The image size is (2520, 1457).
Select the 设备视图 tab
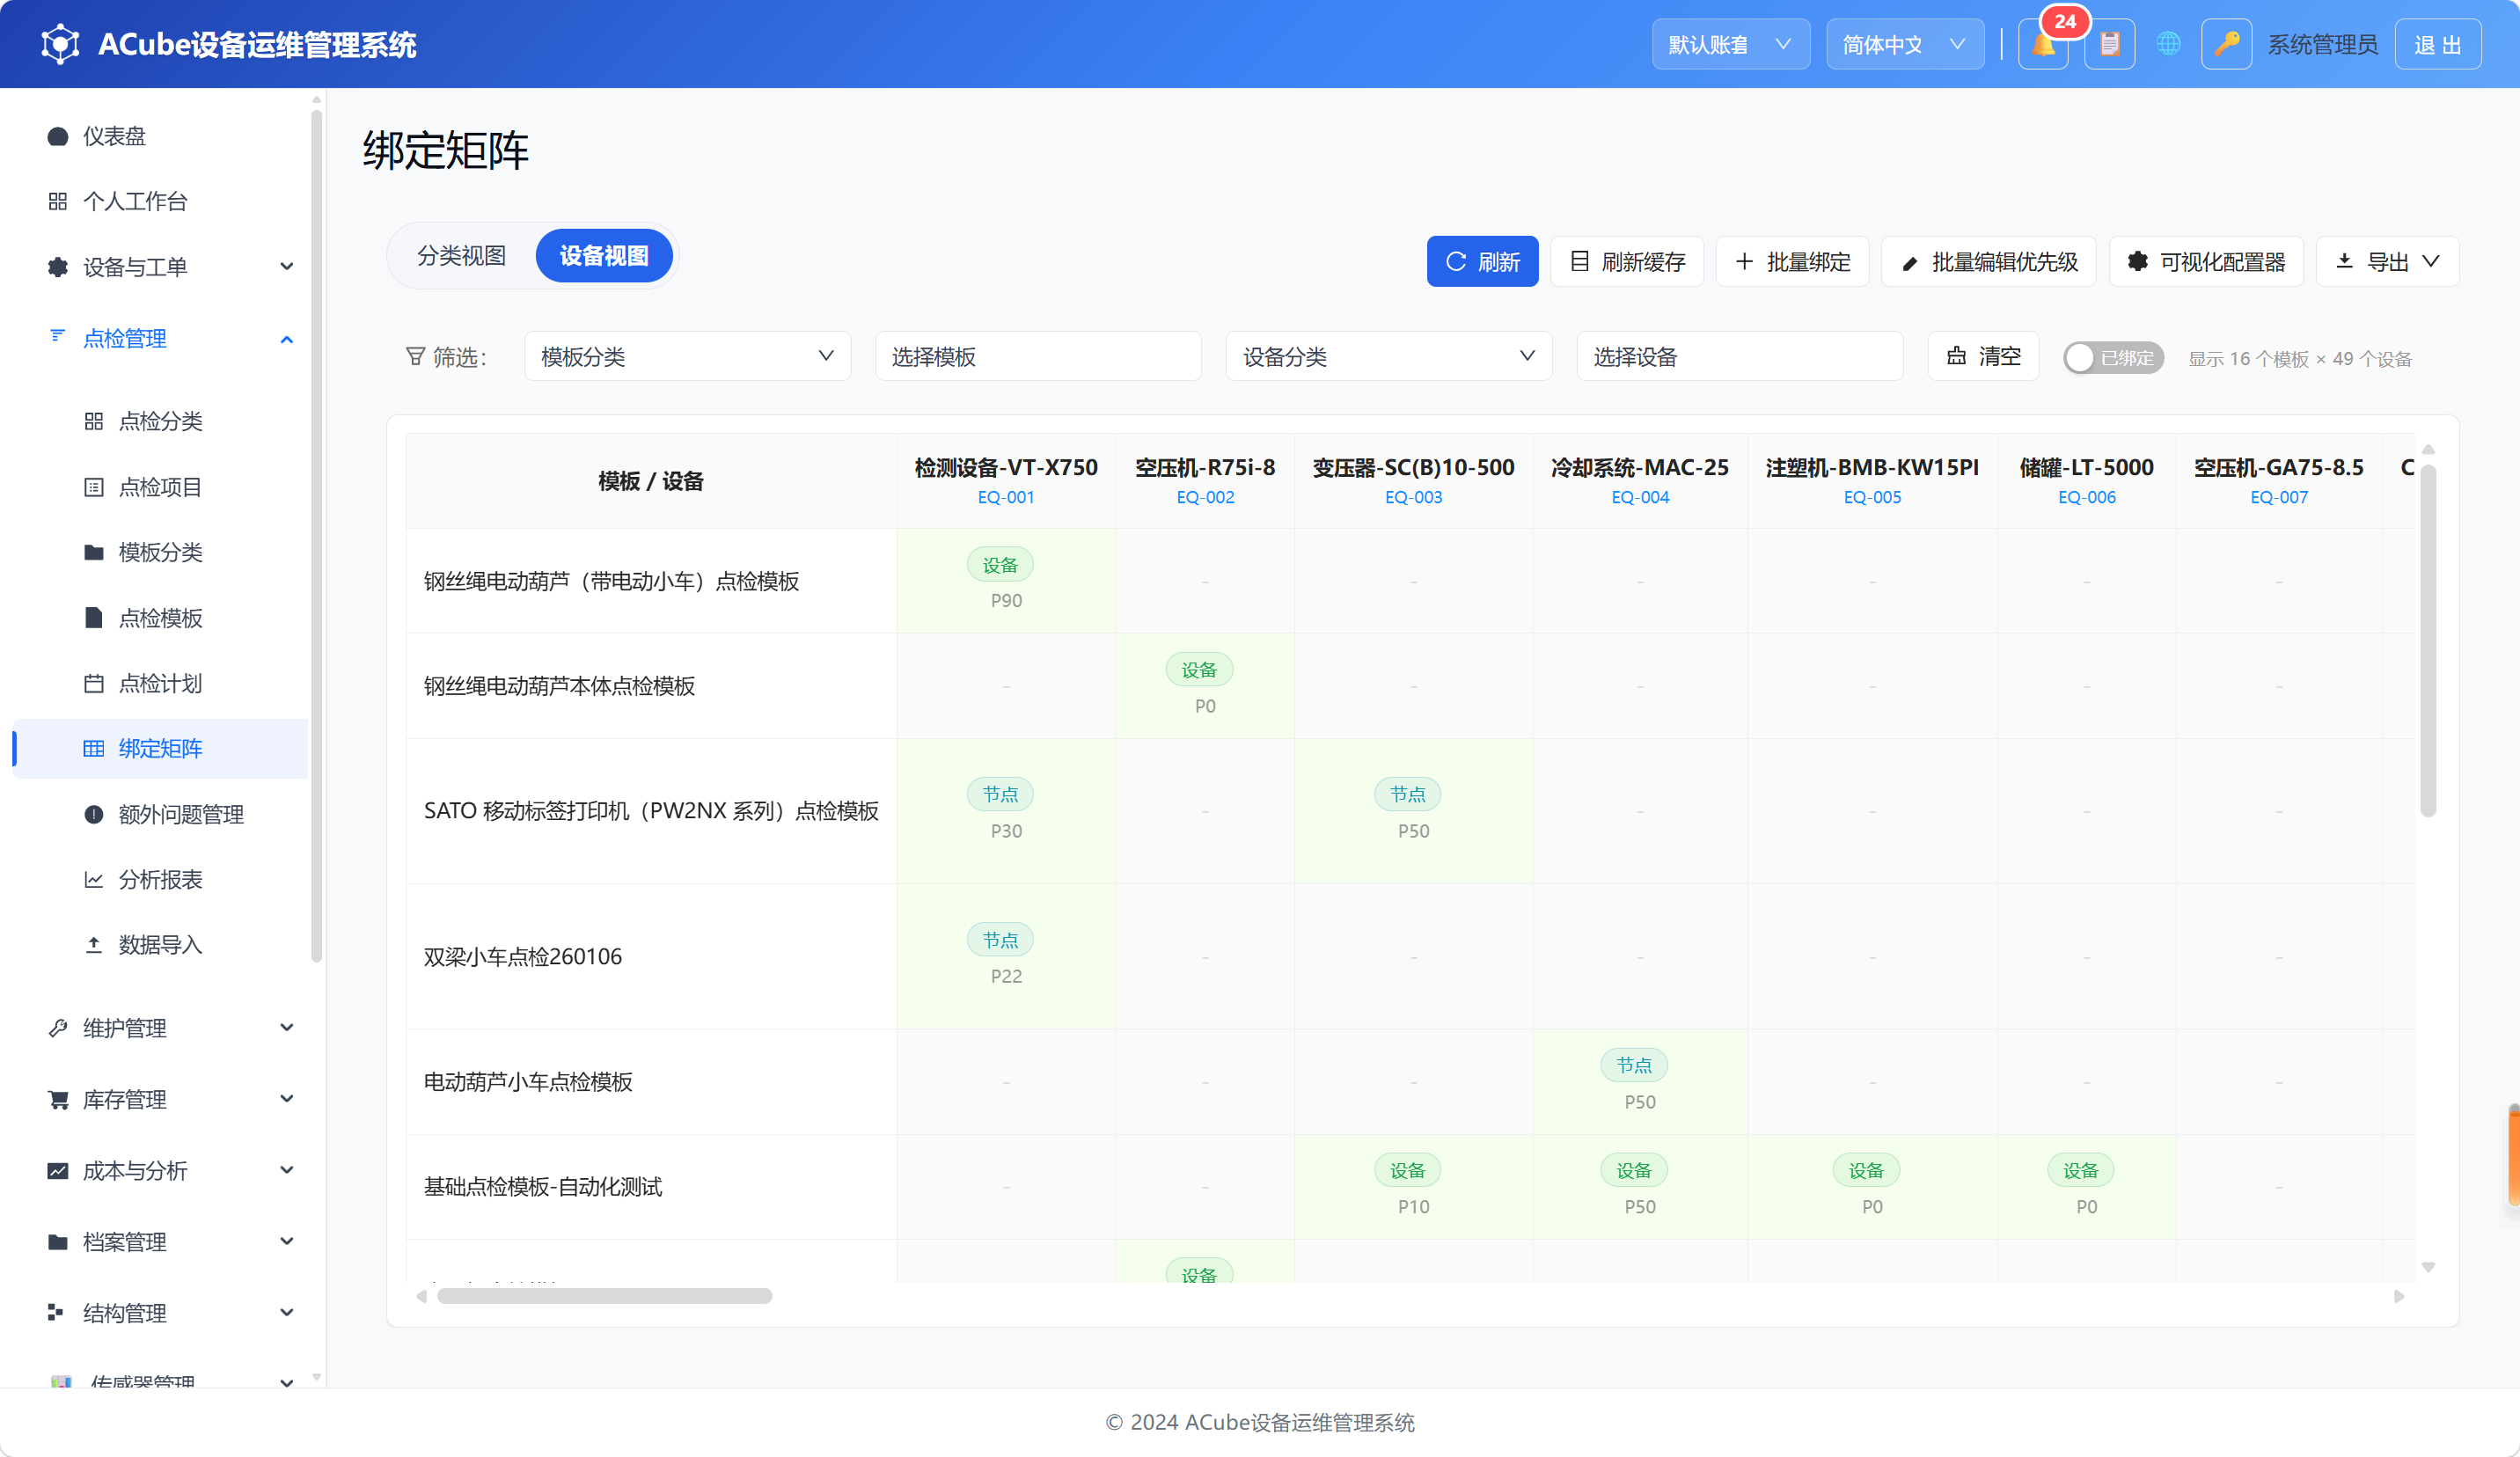(x=604, y=256)
